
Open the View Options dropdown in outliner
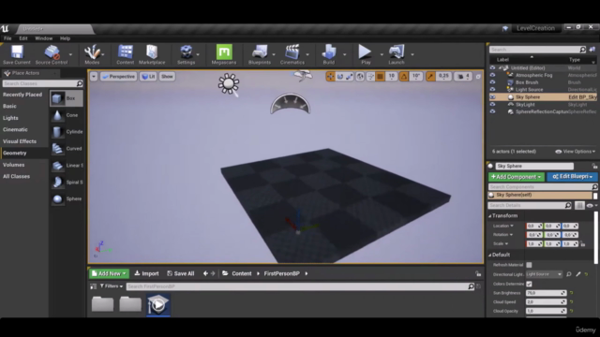tap(575, 152)
